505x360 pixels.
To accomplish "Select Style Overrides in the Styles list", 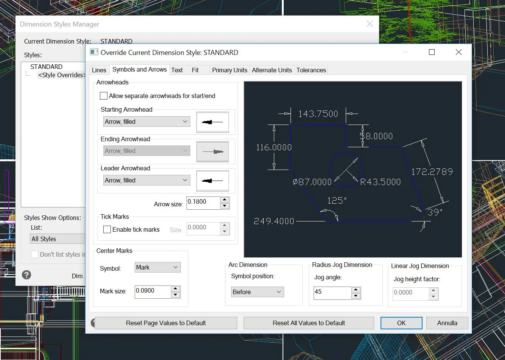I will tap(62, 75).
